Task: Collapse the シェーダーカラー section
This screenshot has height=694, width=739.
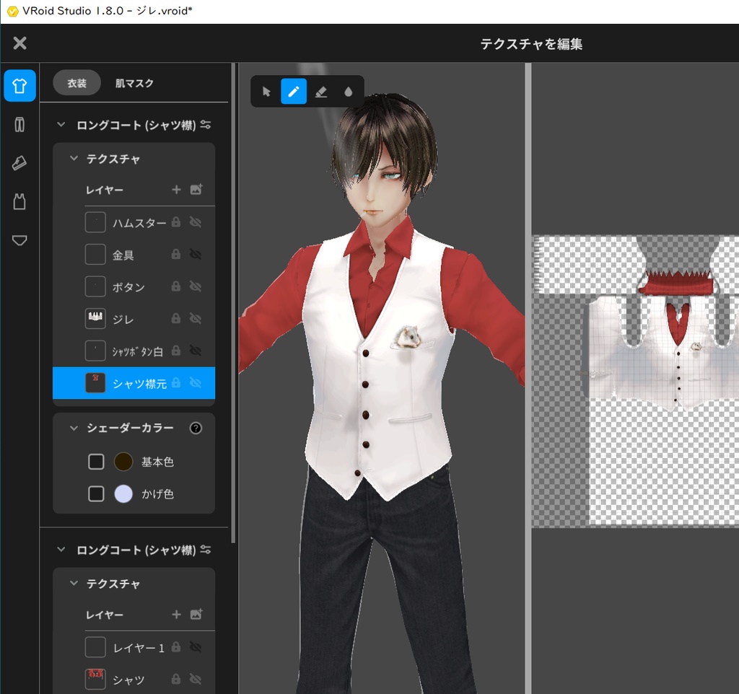Action: [x=74, y=428]
